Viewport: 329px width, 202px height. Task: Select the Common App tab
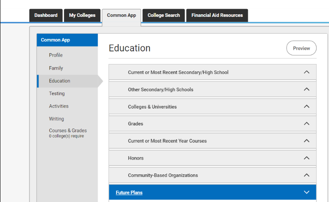point(121,17)
